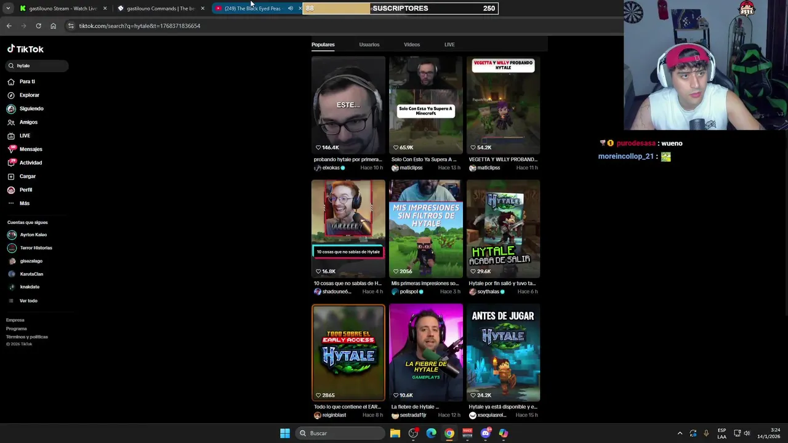The width and height of the screenshot is (788, 443).
Task: Open the ESTE... video with 146.4K likes
Action: 348,105
